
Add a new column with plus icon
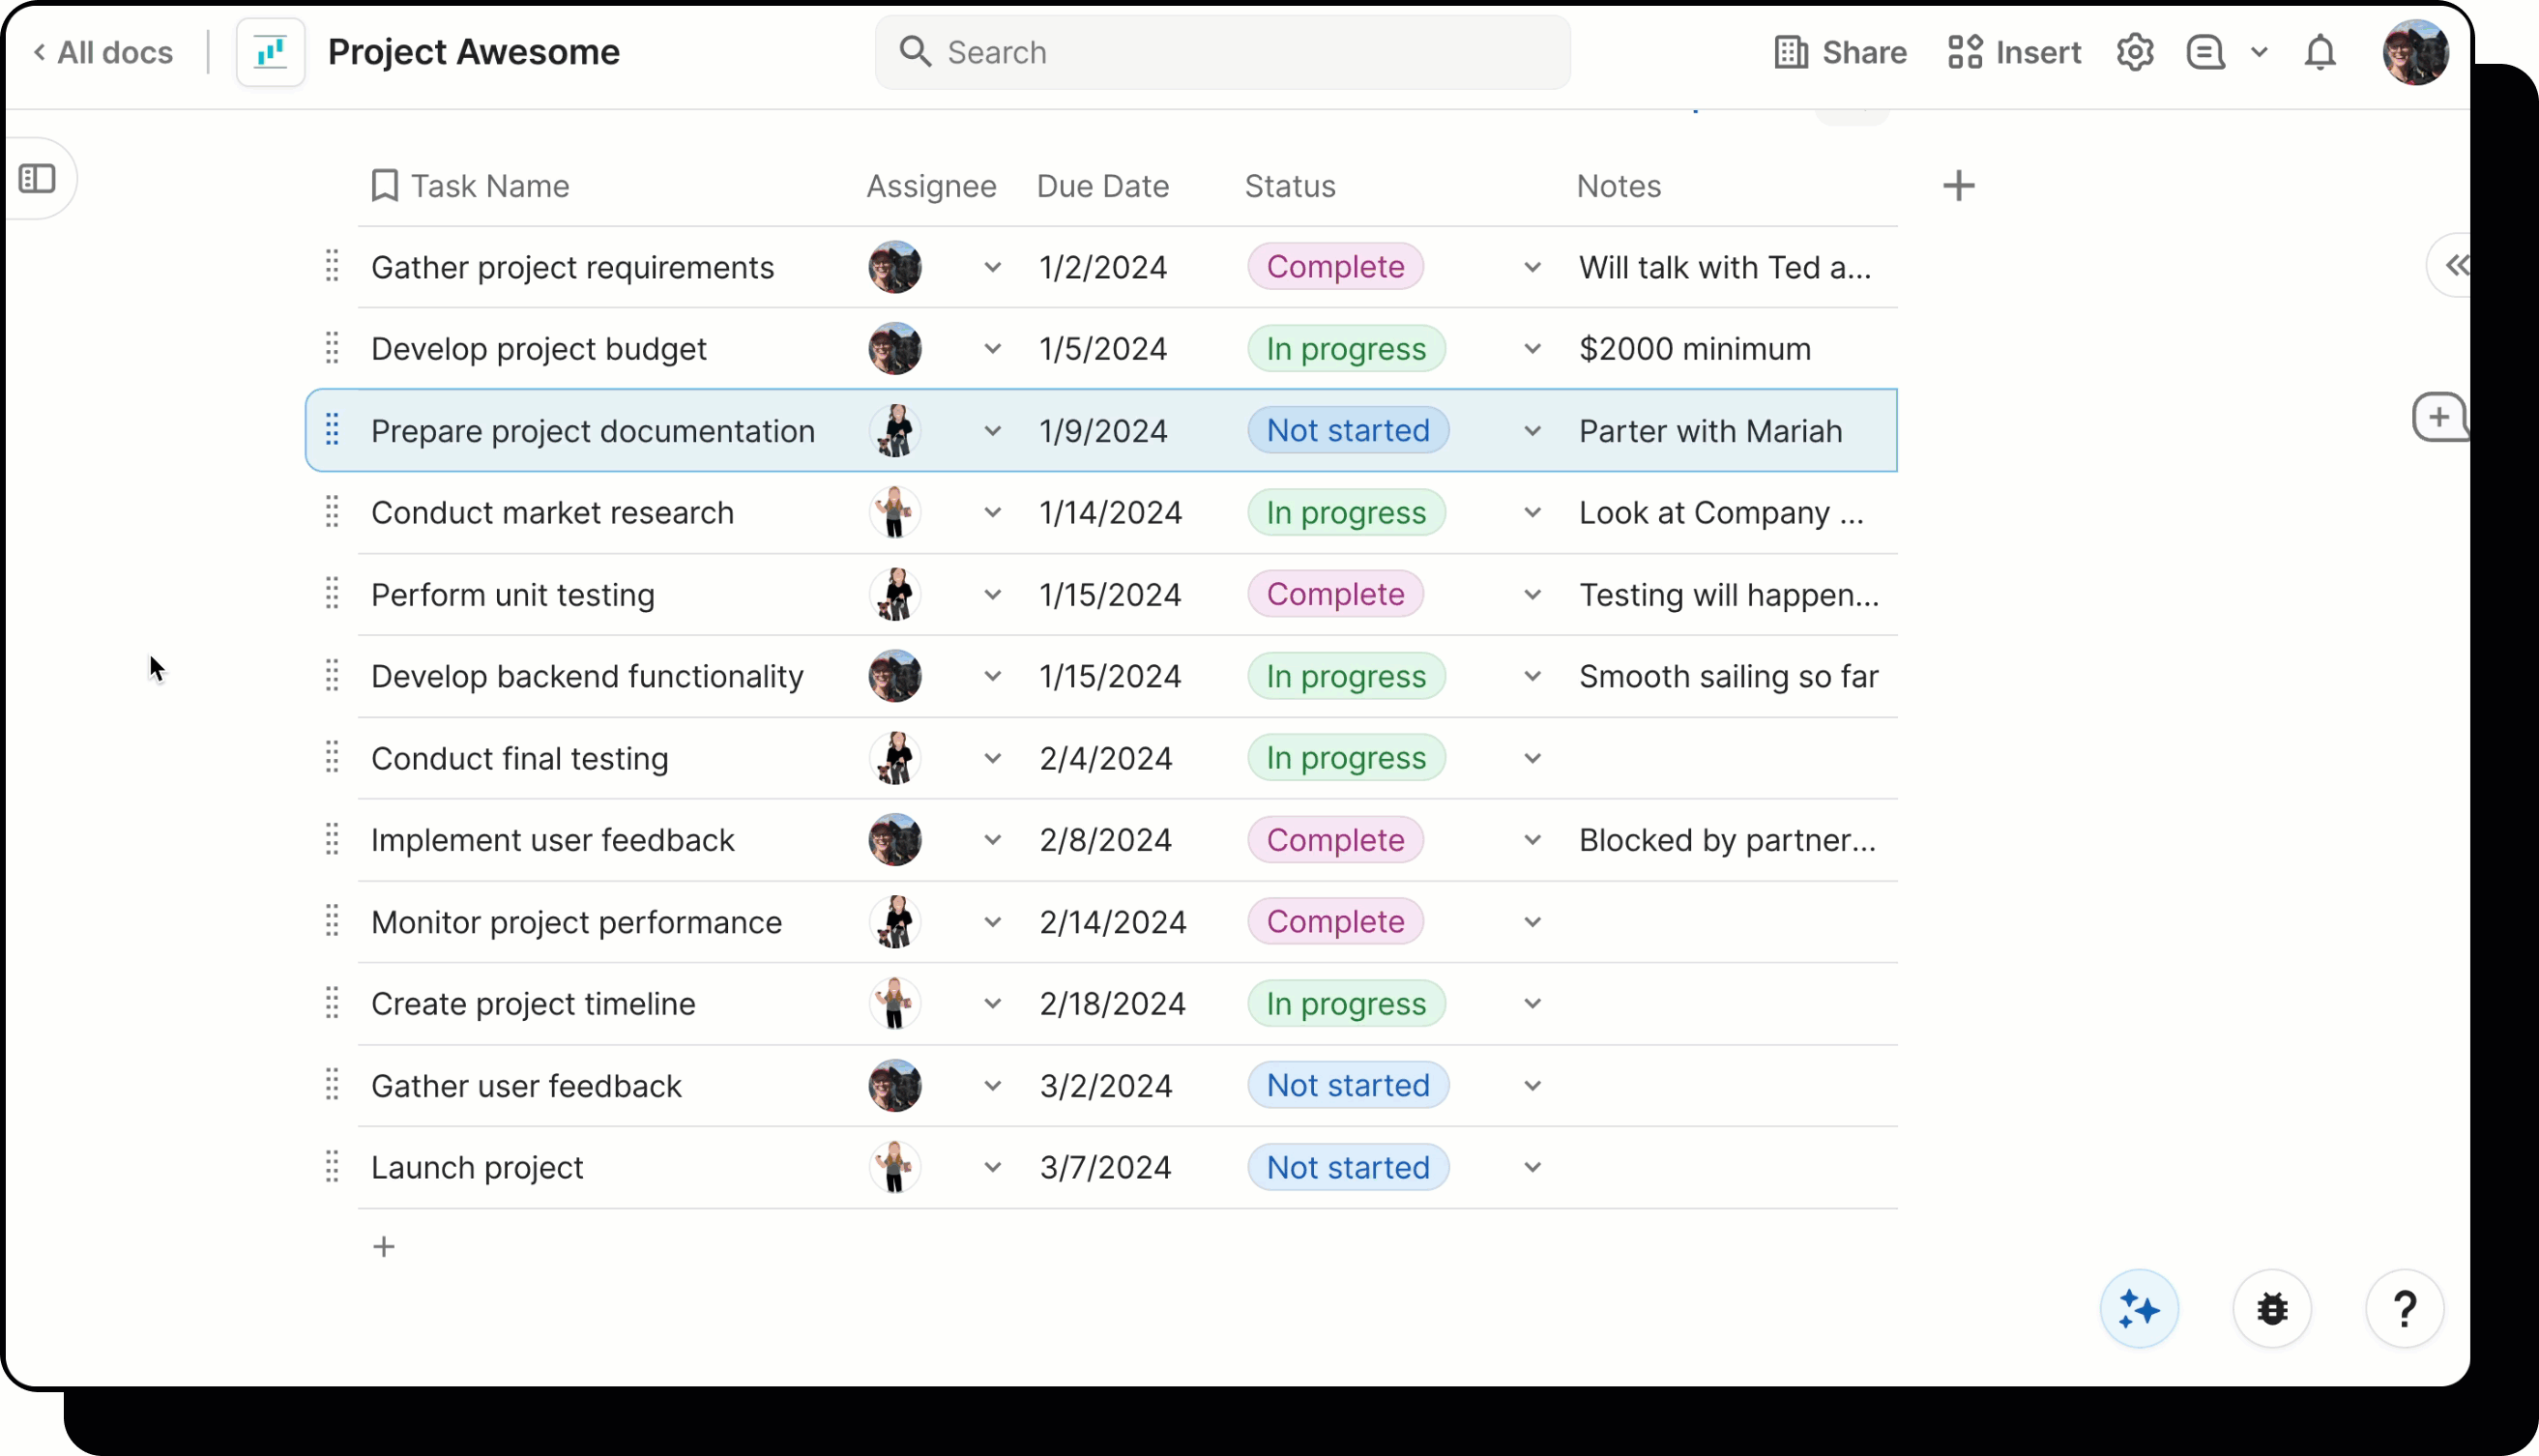pyautogui.click(x=1958, y=186)
